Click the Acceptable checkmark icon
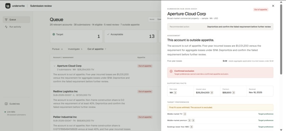 click(x=108, y=34)
